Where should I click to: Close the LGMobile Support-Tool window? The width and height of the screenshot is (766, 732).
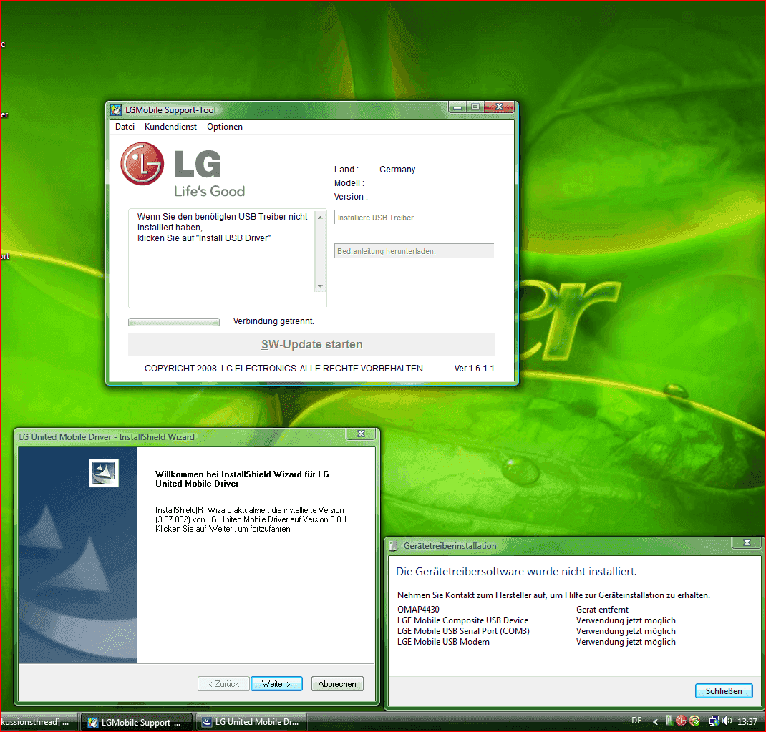pos(499,107)
